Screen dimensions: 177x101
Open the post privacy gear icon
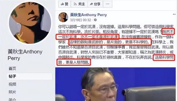click(x=95, y=20)
